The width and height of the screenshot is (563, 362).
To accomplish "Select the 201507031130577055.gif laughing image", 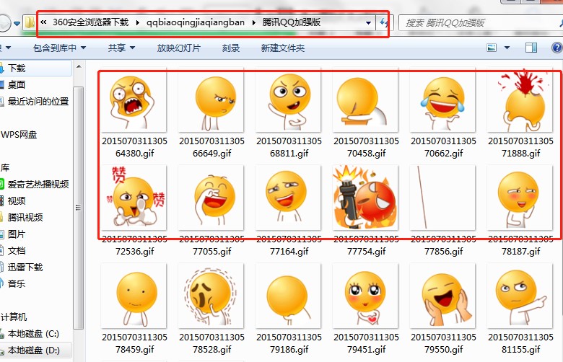I will [x=211, y=198].
